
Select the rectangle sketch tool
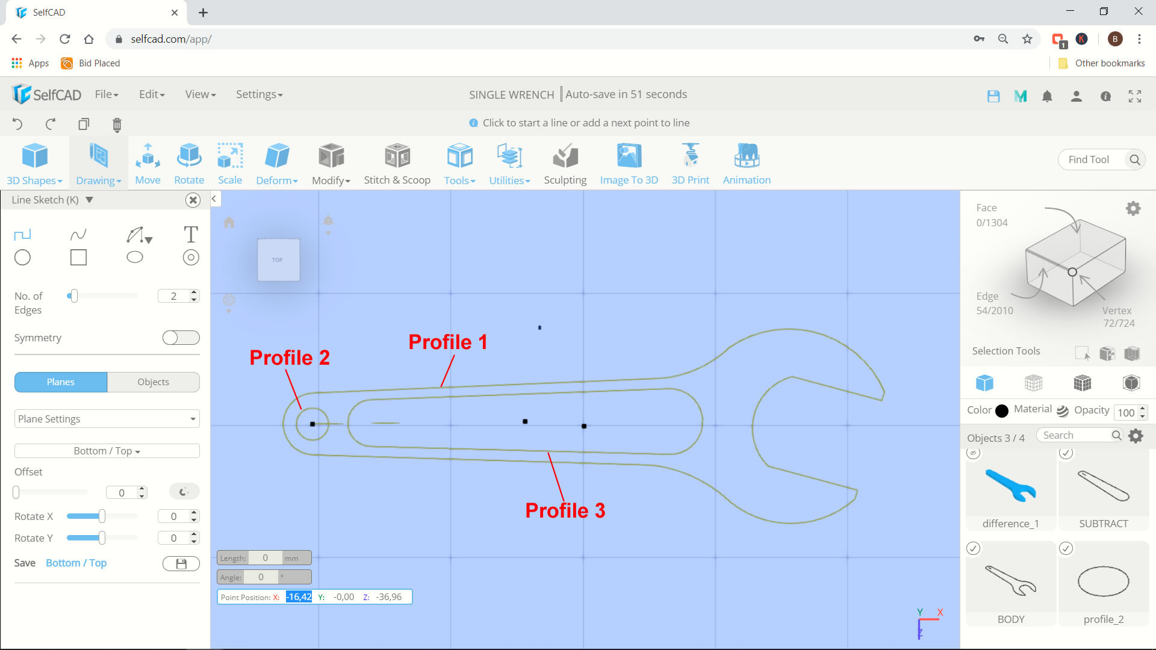click(78, 258)
